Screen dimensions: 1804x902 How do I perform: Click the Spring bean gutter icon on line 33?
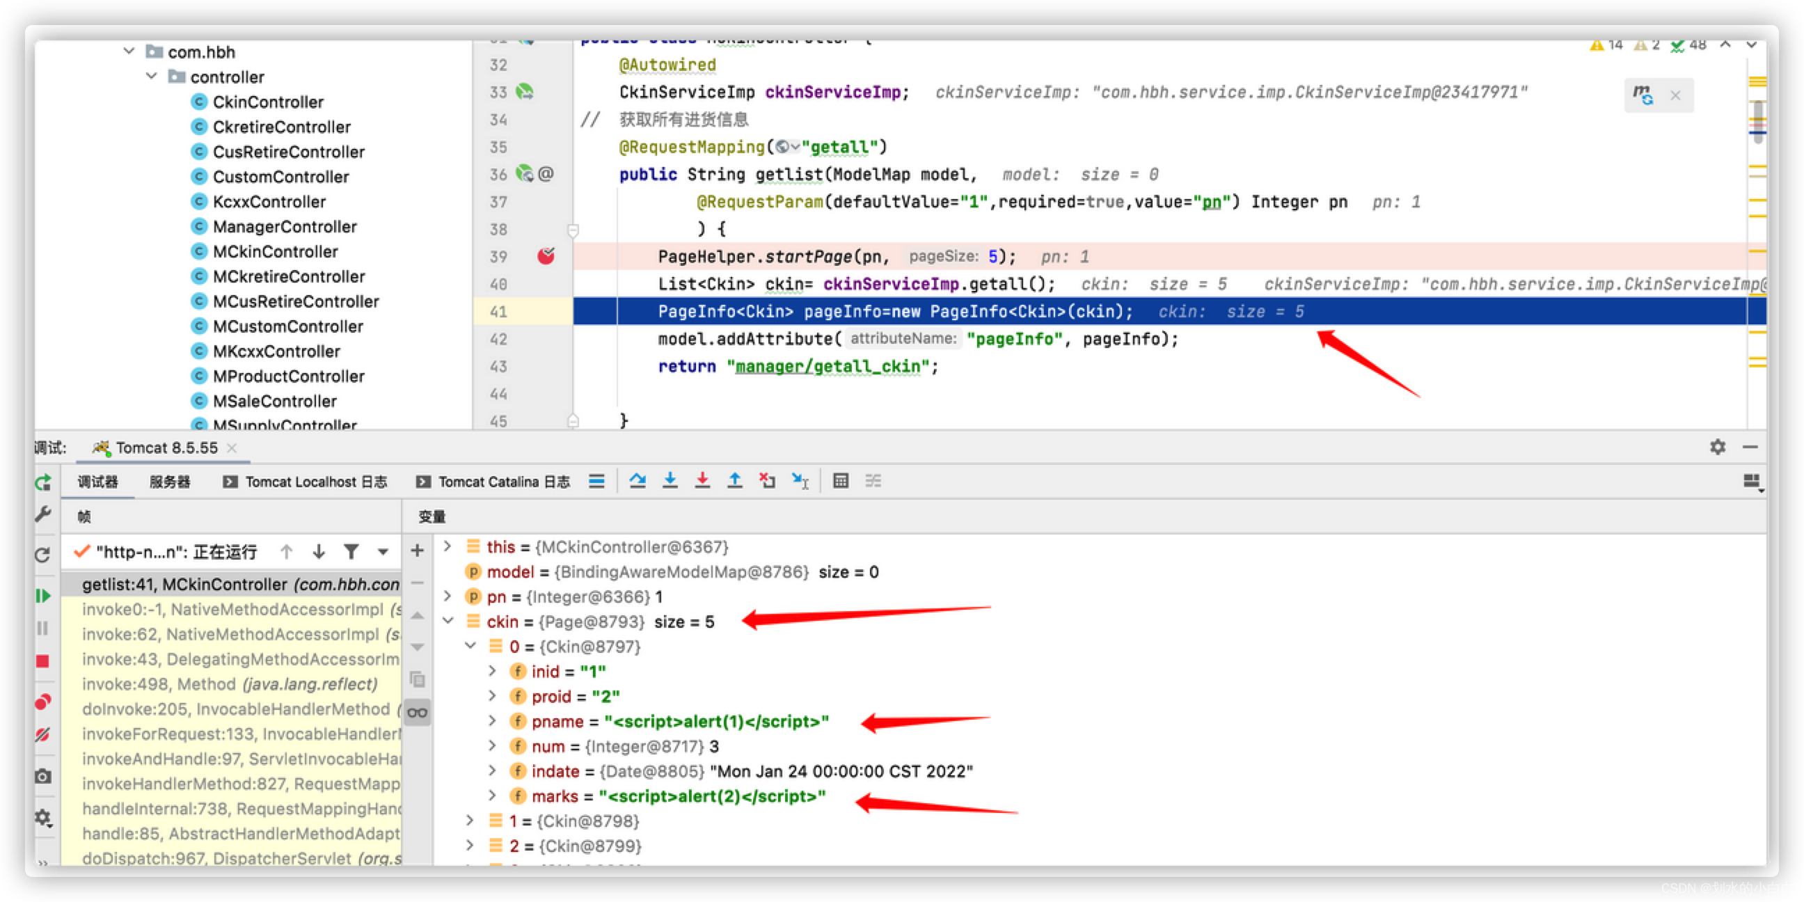[525, 92]
